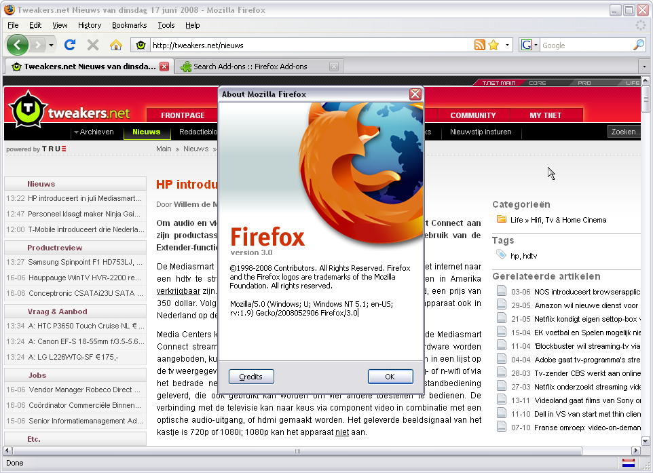
Task: Expand the Archieven dropdown
Action: coord(94,132)
